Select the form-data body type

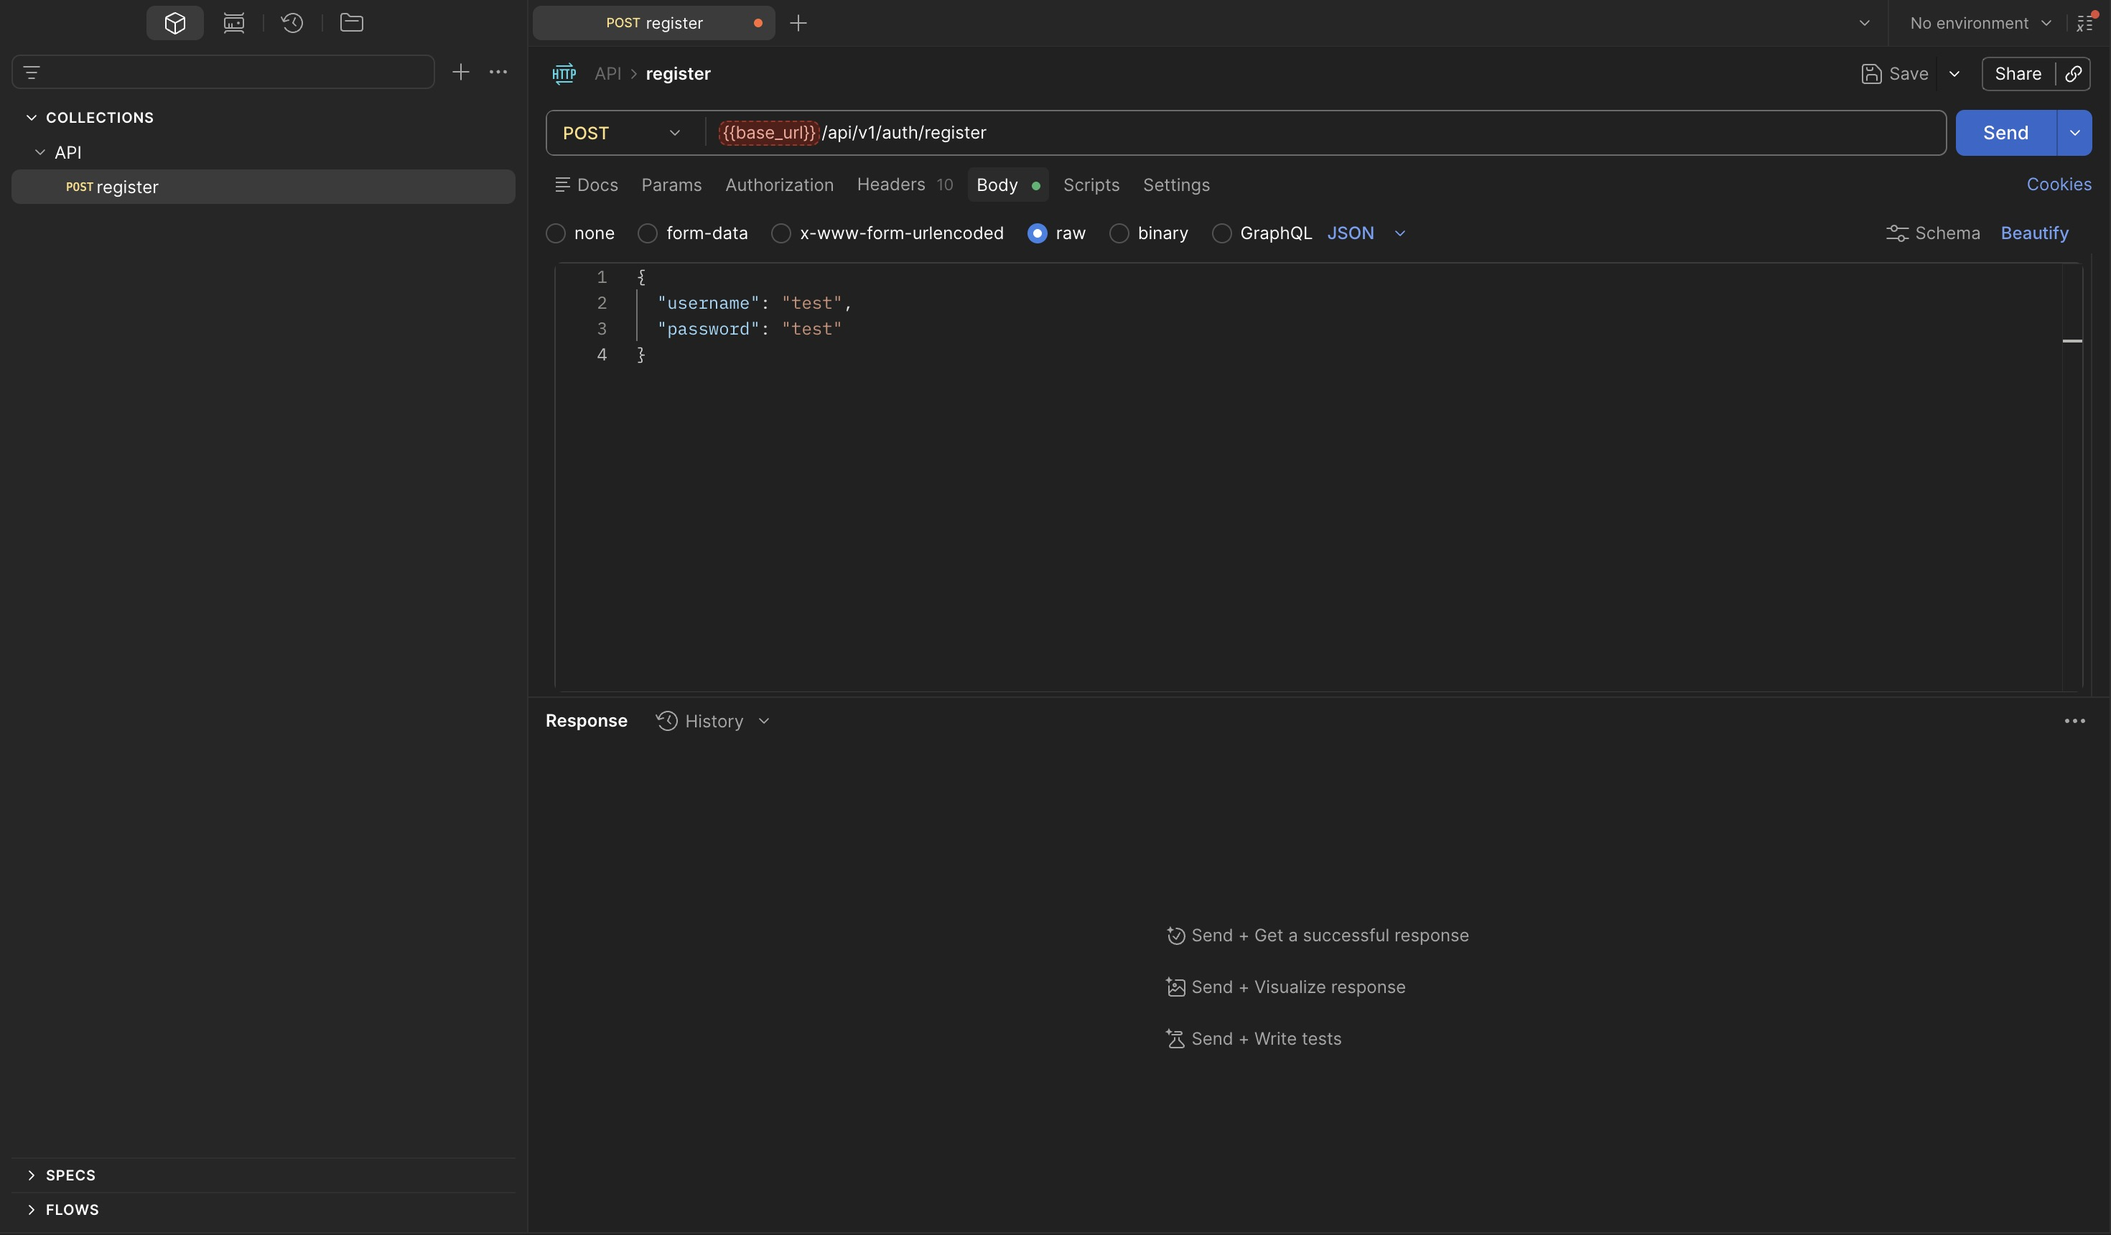(x=648, y=233)
